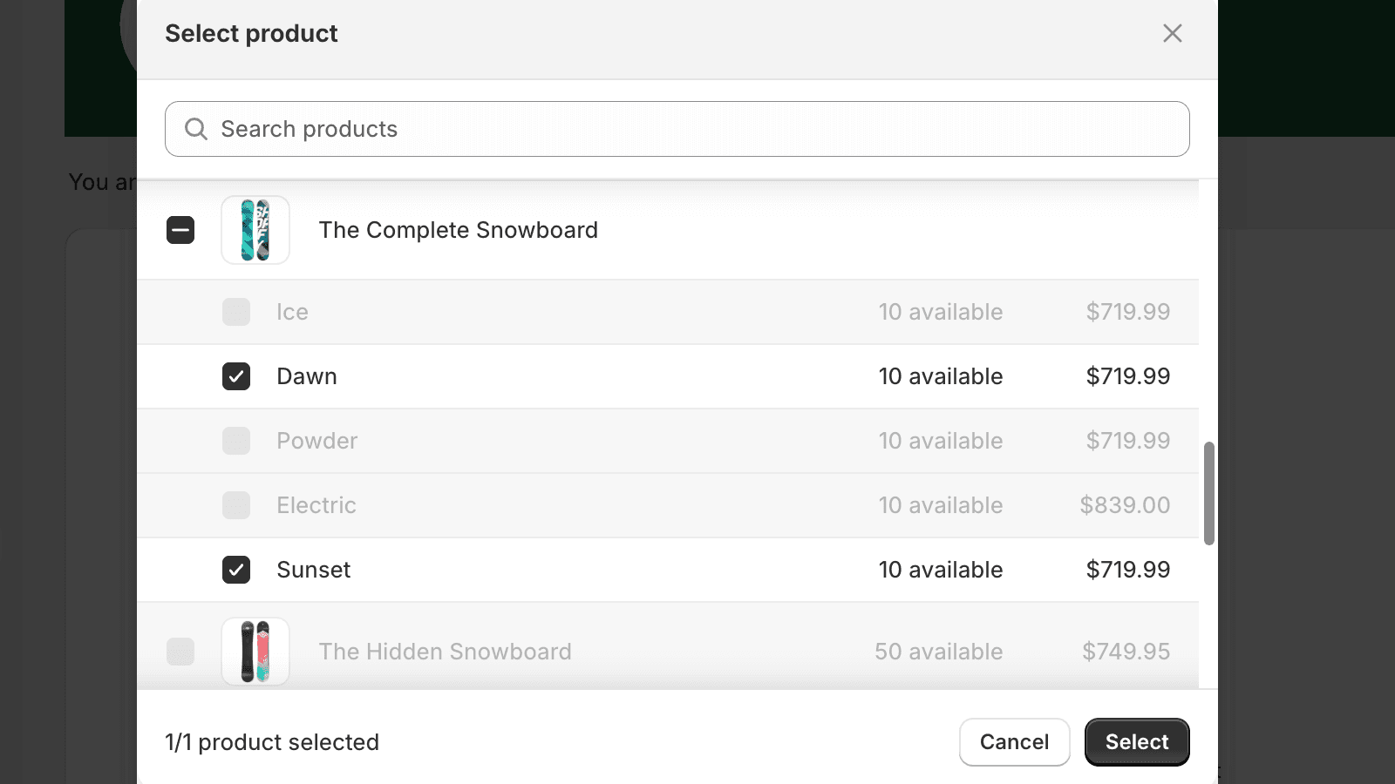Click The Complete Snowboard product name
The image size is (1395, 784).
[459, 230]
